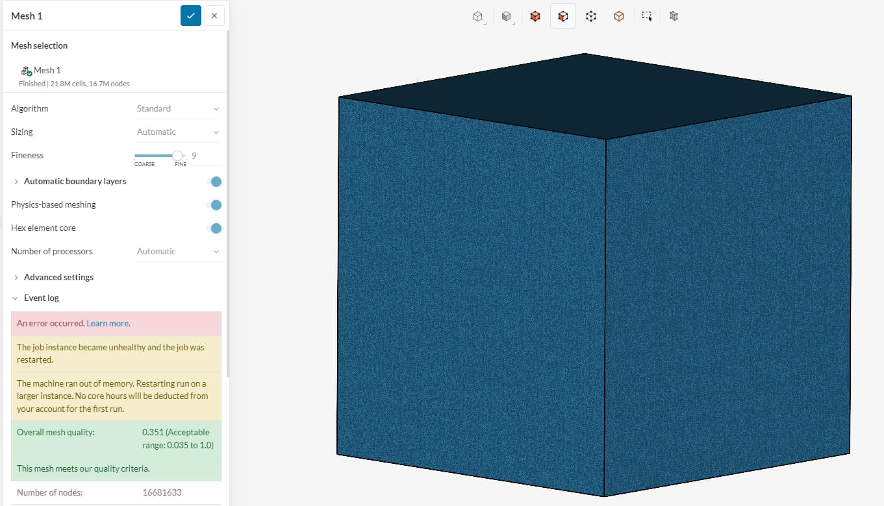Turn off Hex element core

(x=215, y=228)
